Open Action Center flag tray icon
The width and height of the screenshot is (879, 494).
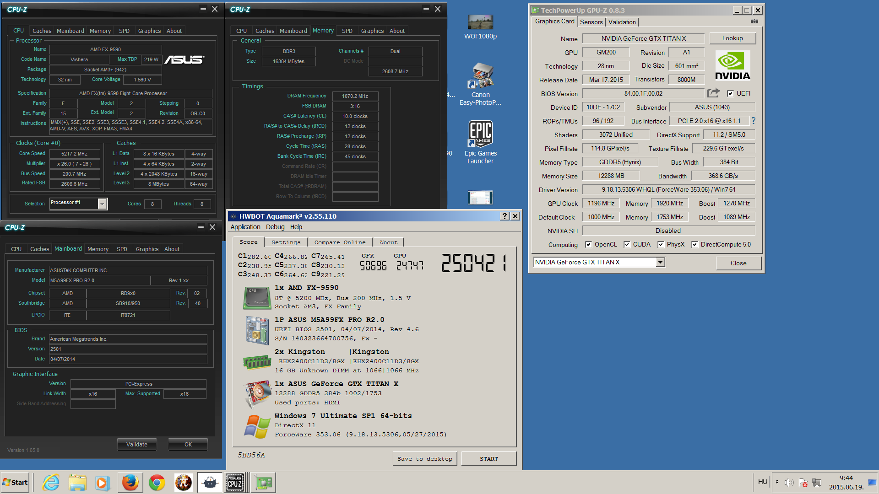pyautogui.click(x=803, y=483)
